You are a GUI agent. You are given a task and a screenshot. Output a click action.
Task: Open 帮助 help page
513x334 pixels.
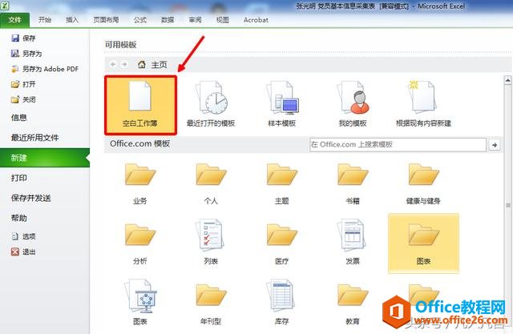click(x=19, y=218)
